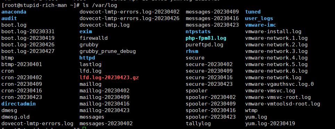
Task: Click the tallylog file name
Action: [x=198, y=123]
